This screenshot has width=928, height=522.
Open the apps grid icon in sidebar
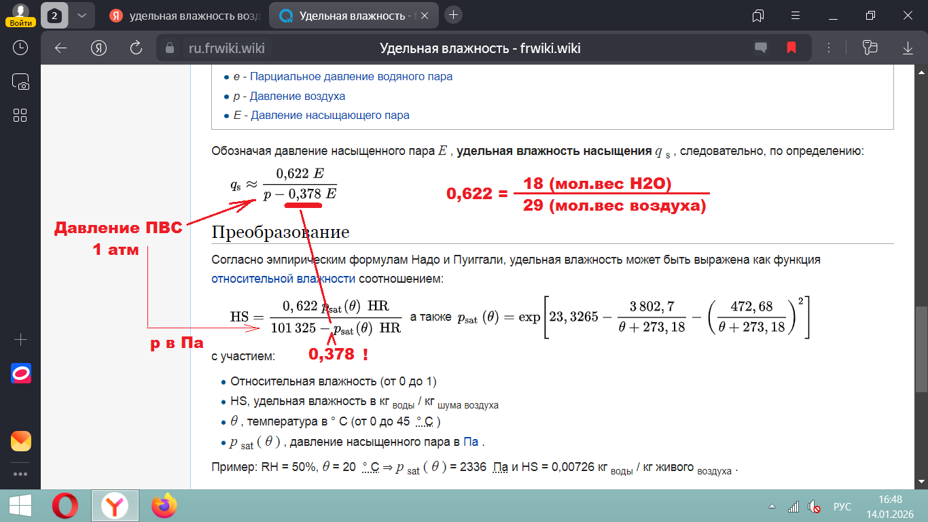[20, 115]
